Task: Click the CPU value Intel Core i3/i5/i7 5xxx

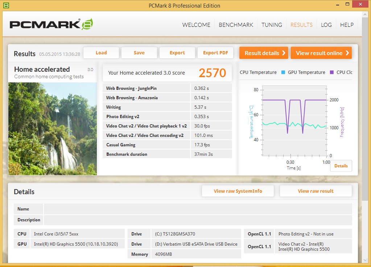Action: click(x=56, y=234)
